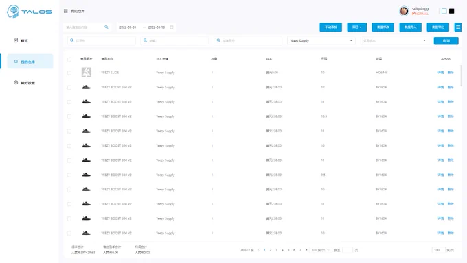Click shoe thumbnail in the size 10.5 row
Viewport: 467px width, 263px height.
pyautogui.click(x=87, y=116)
